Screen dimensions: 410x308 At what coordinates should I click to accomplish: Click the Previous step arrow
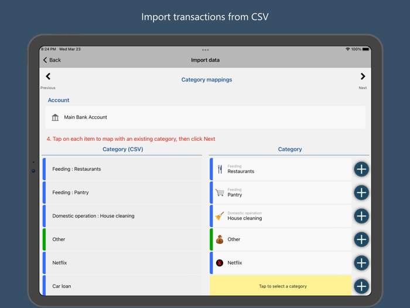point(48,76)
